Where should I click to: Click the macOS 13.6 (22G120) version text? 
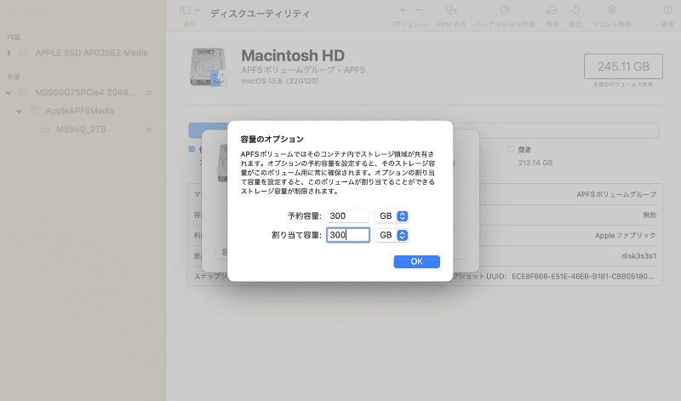coord(280,81)
